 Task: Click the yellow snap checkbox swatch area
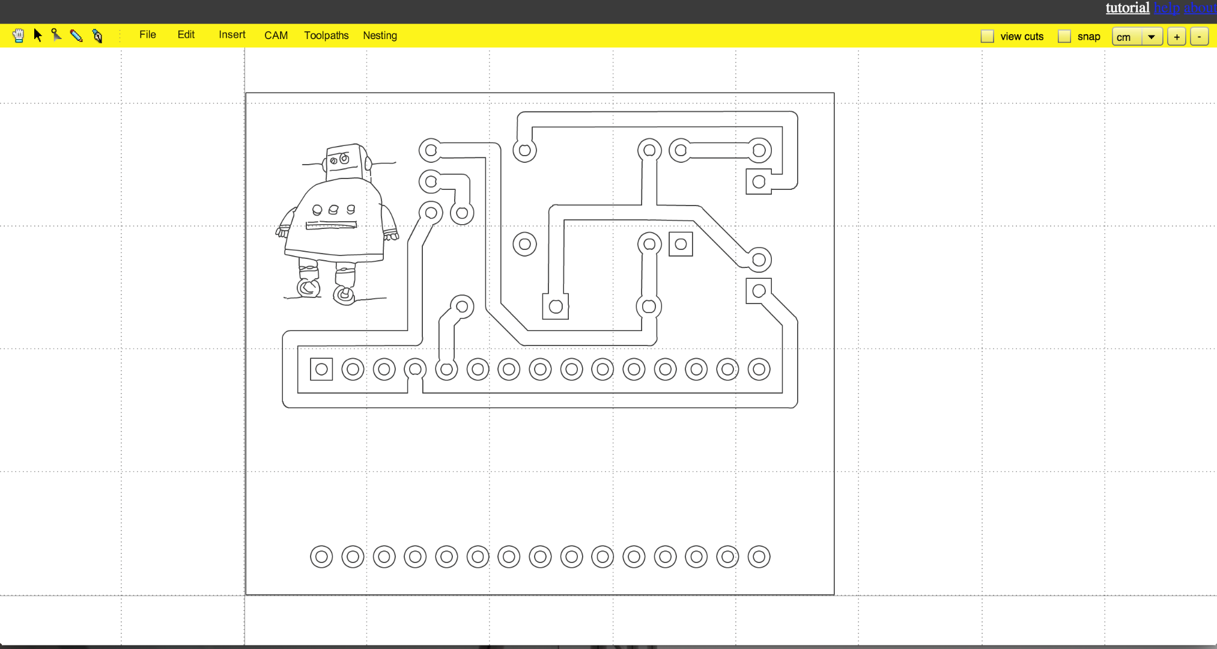[1064, 36]
